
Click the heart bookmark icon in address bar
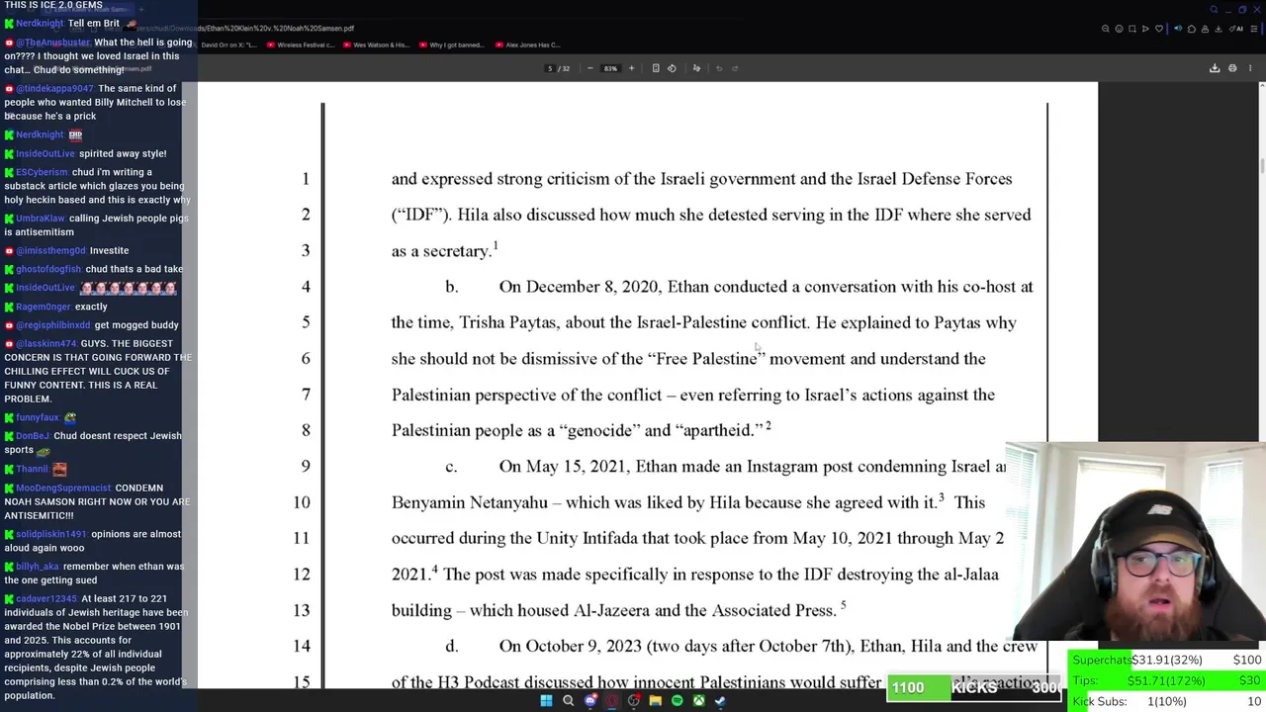tap(1159, 29)
